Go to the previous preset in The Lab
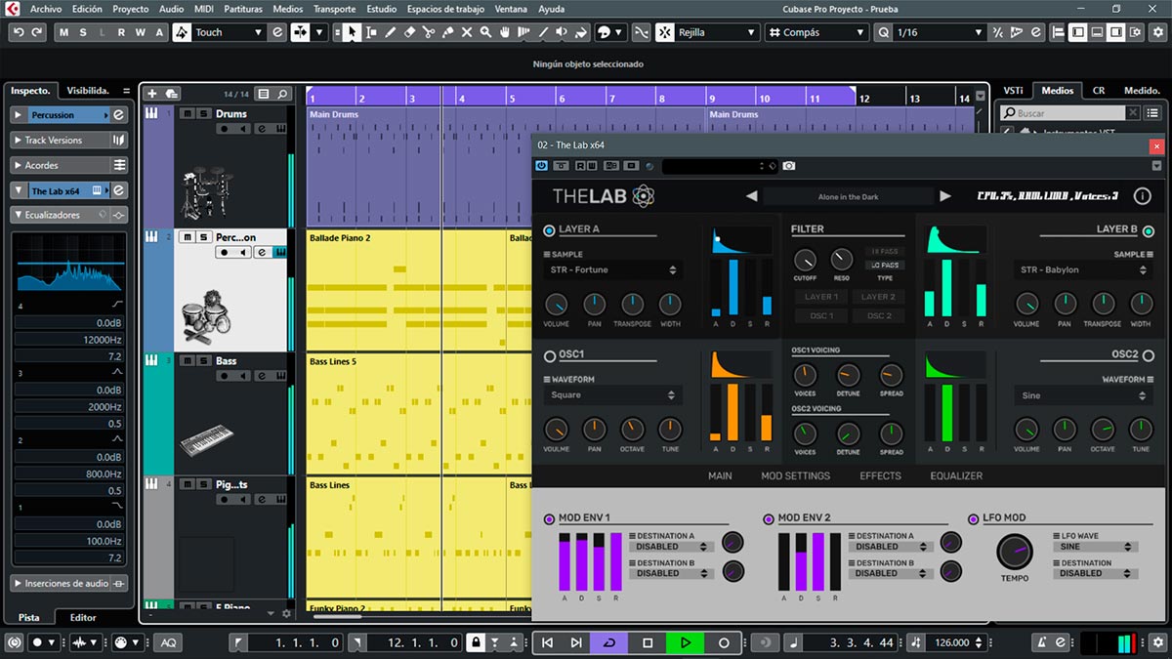The width and height of the screenshot is (1172, 659). [751, 196]
